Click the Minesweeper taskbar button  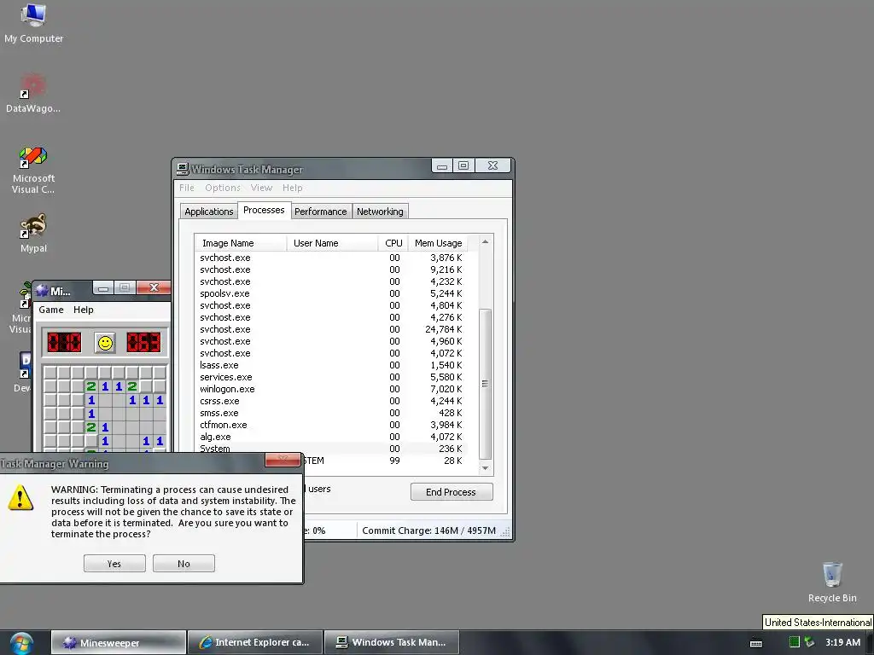tap(118, 643)
